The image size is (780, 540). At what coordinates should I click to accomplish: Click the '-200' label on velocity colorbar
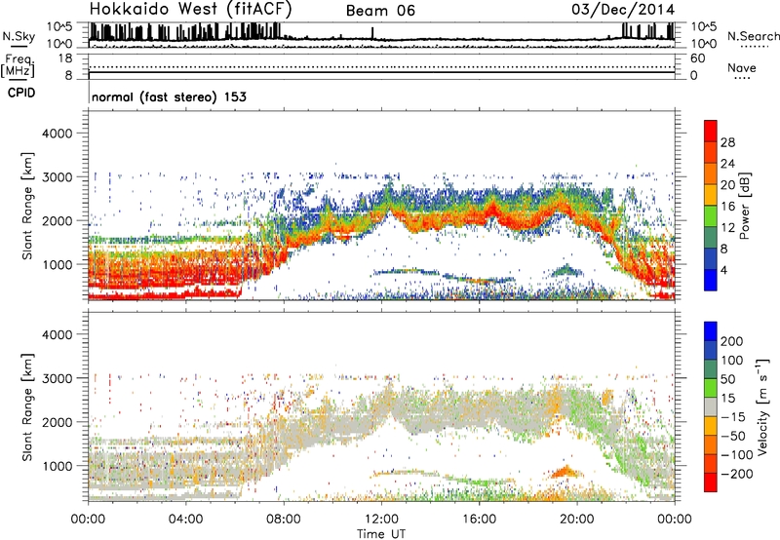pyautogui.click(x=736, y=474)
